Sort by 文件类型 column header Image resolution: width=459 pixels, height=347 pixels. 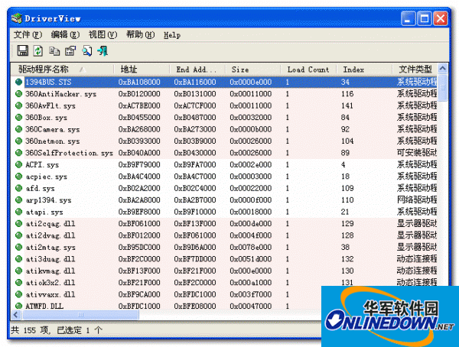(x=415, y=70)
